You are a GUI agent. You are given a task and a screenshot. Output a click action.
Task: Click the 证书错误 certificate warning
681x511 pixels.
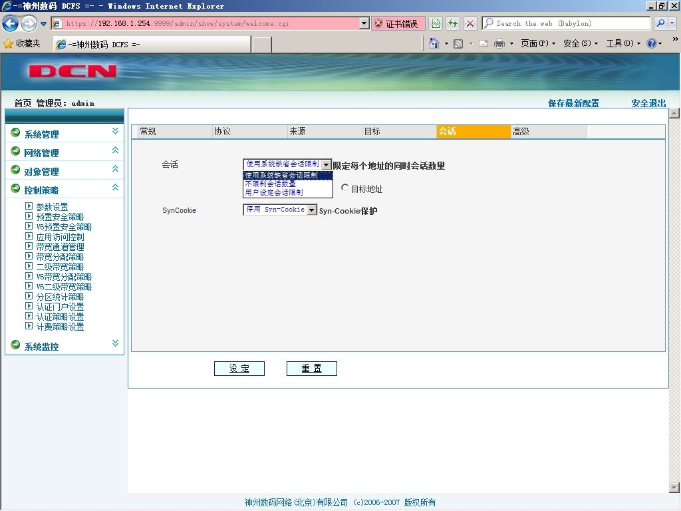[x=397, y=23]
